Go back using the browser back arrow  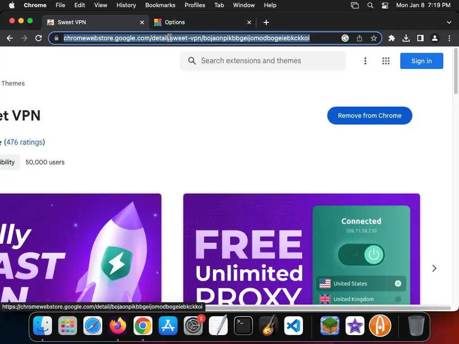[10, 38]
